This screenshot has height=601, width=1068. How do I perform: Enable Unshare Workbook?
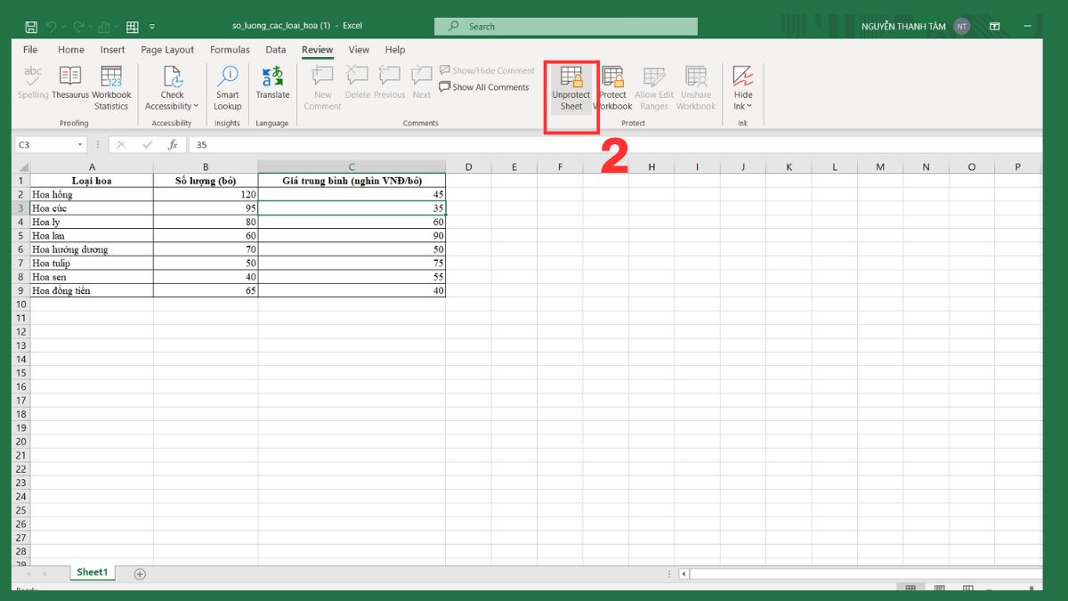click(x=696, y=85)
